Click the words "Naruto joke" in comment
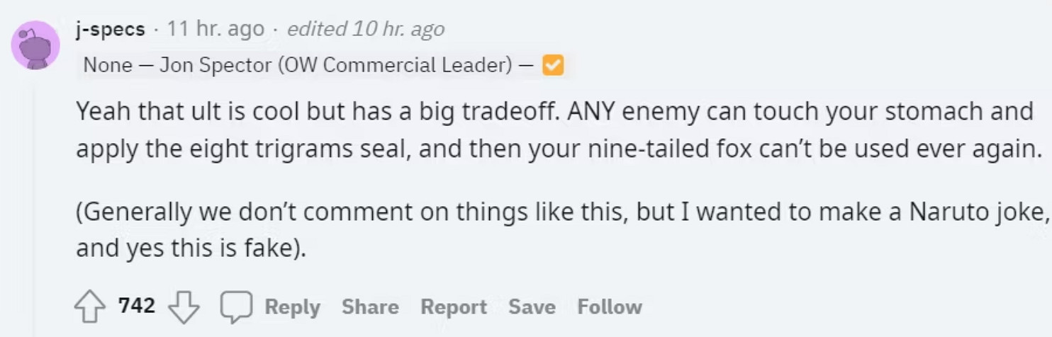The height and width of the screenshot is (337, 1052). pyautogui.click(x=985, y=212)
